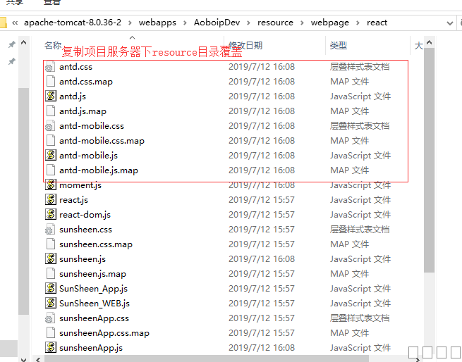The width and height of the screenshot is (462, 362).
Task: Sort files by the 修改日期 column header
Action: [245, 46]
